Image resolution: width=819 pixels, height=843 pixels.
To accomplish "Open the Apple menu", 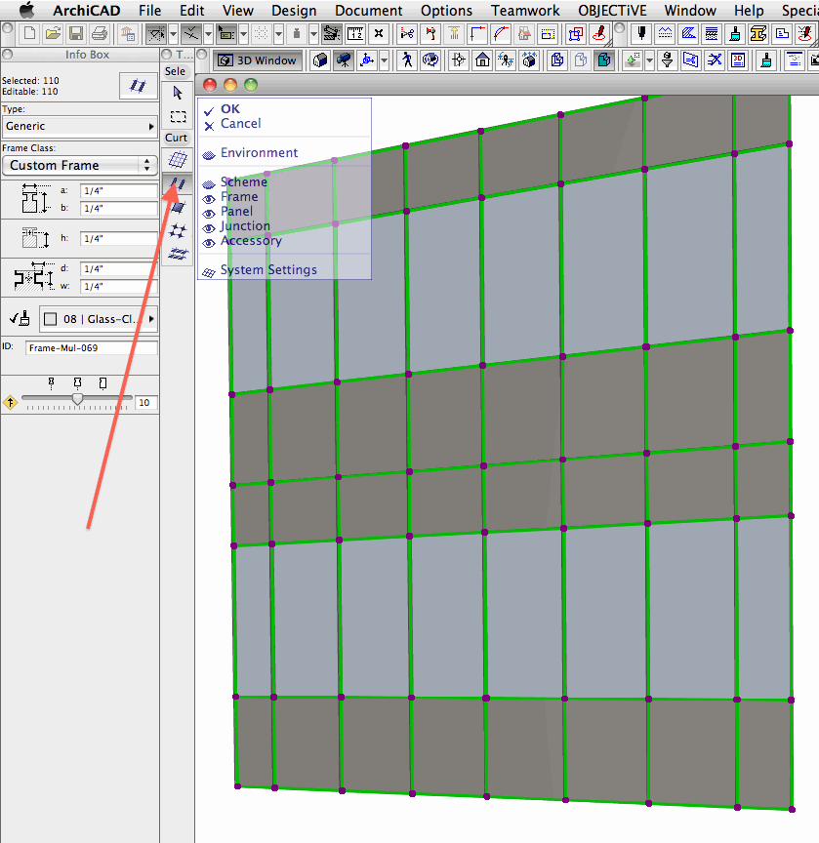I will pyautogui.click(x=26, y=10).
